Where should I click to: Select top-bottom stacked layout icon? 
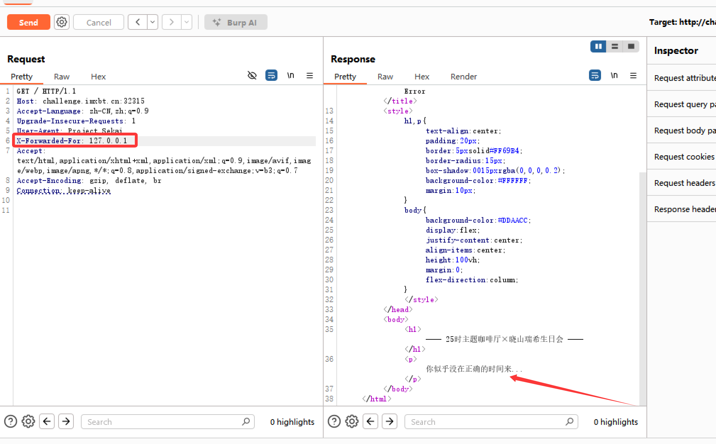pos(615,46)
